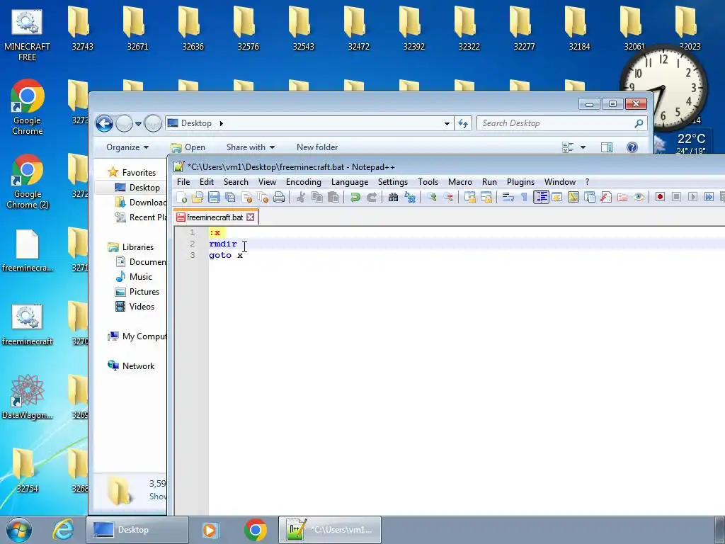Open Internet Explorer from the taskbar
Viewport: 725px width, 544px height.
click(62, 530)
